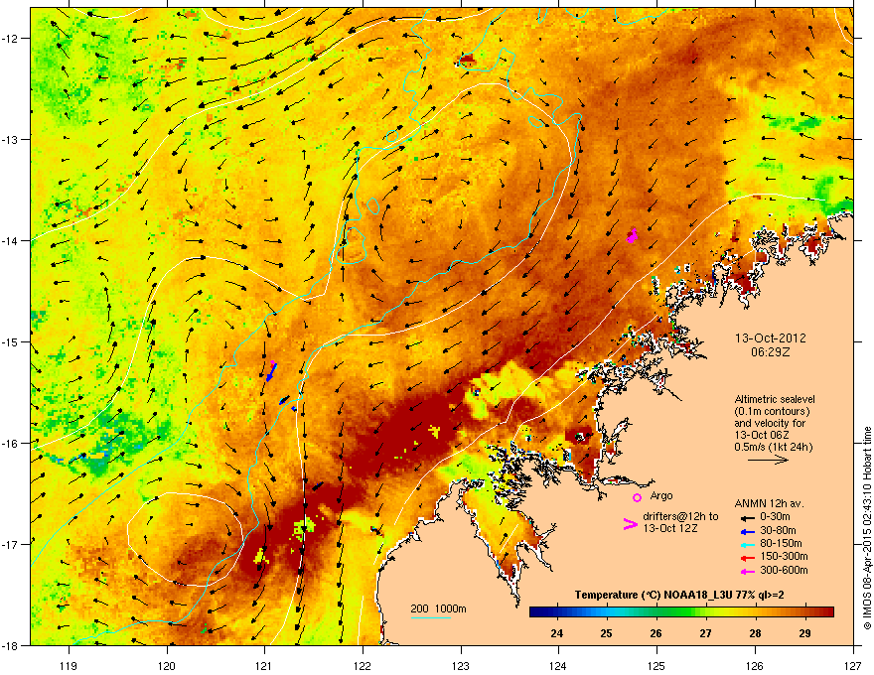Click longitude axis label 127
The image size is (874, 675).
pyautogui.click(x=853, y=665)
